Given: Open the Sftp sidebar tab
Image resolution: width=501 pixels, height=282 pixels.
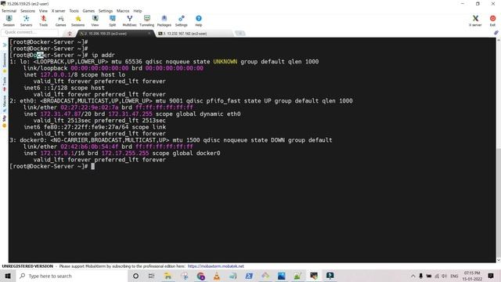Looking at the screenshot, I should (x=5, y=121).
